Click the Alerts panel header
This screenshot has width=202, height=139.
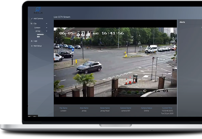point(182,22)
